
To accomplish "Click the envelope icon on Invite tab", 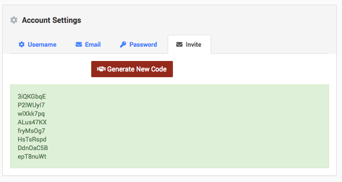I will point(179,44).
